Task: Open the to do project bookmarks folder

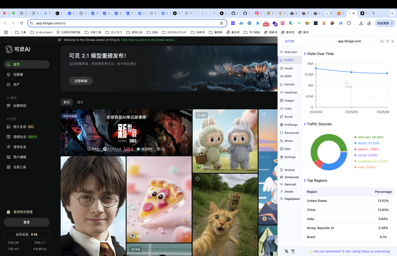Action: 41,32
